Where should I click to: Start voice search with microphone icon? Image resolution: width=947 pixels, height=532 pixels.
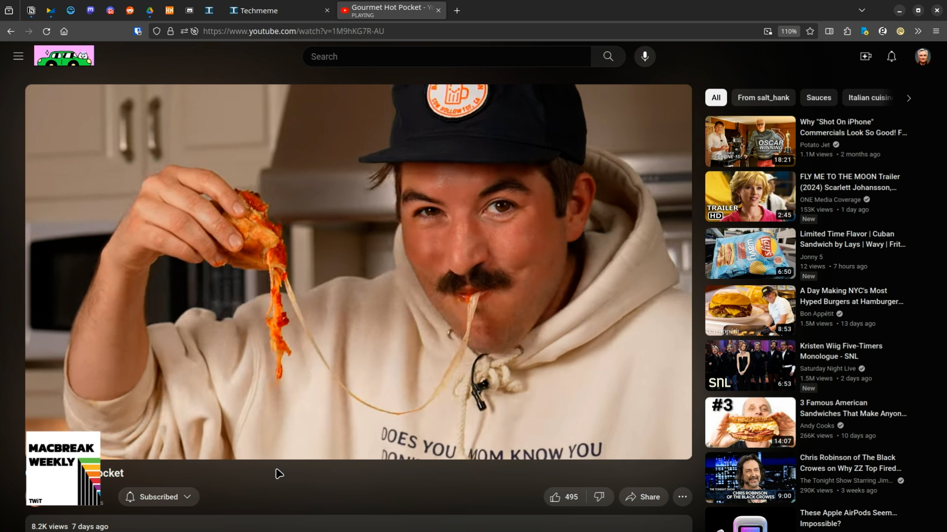(x=645, y=57)
